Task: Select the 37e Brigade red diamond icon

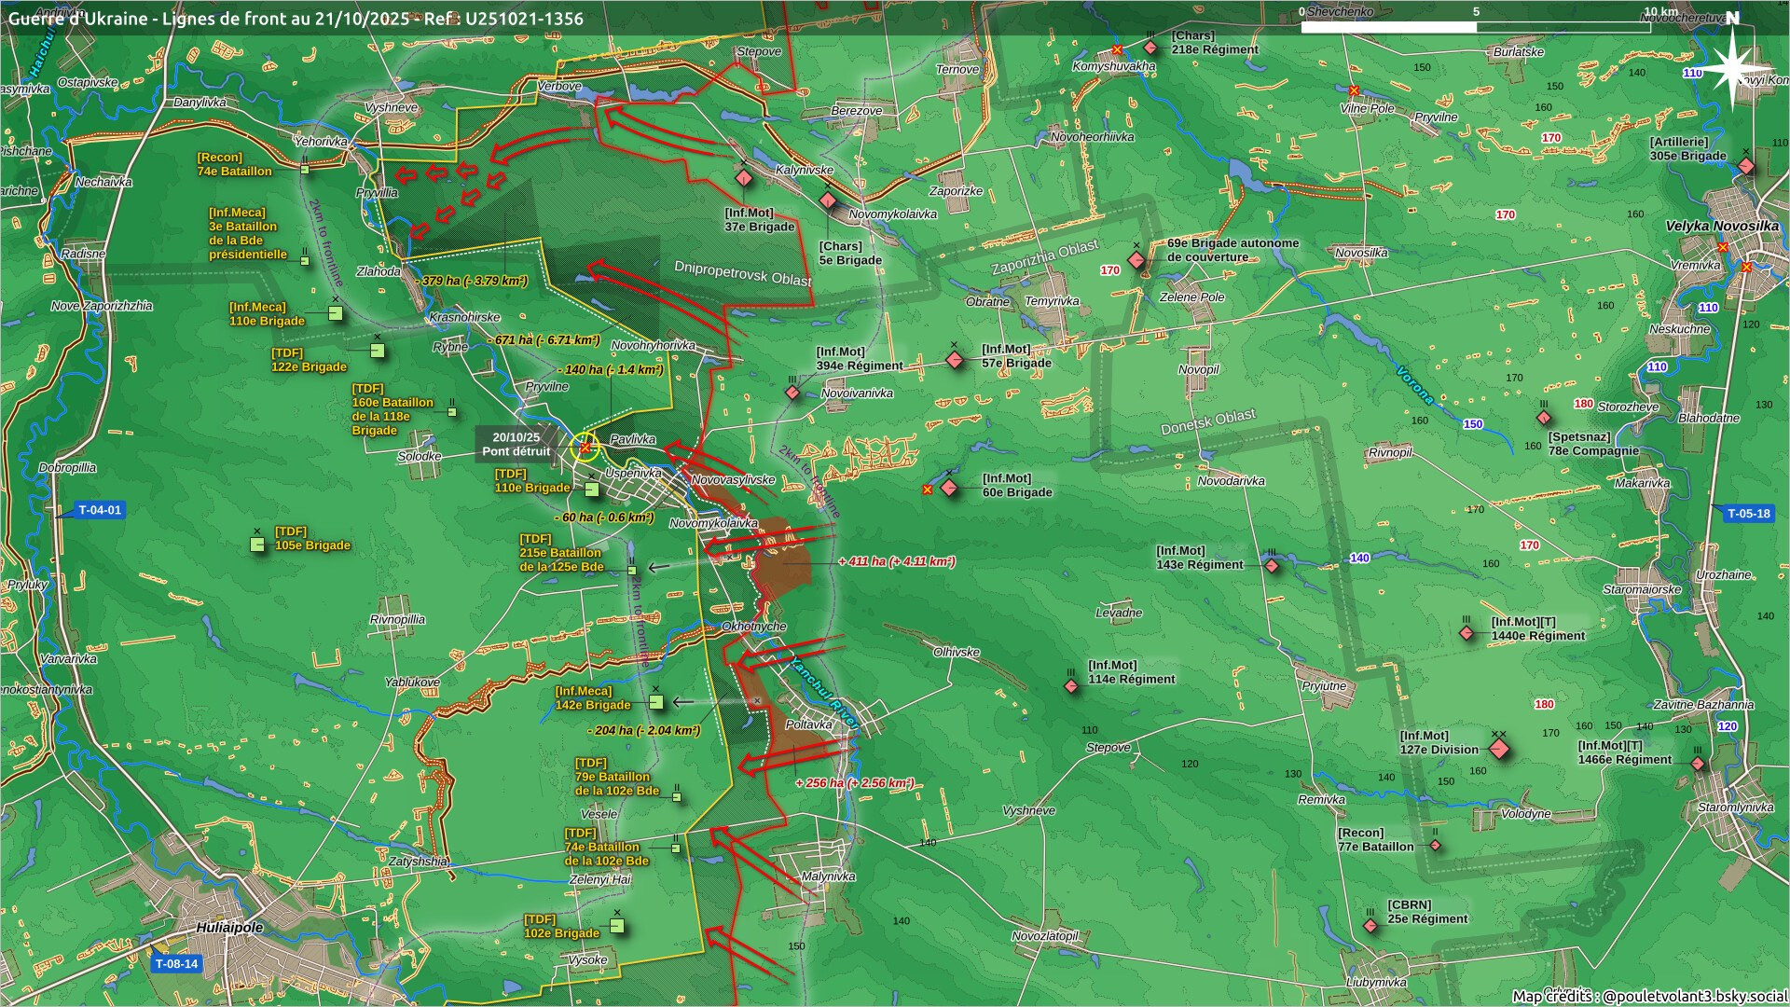Action: coord(743,178)
